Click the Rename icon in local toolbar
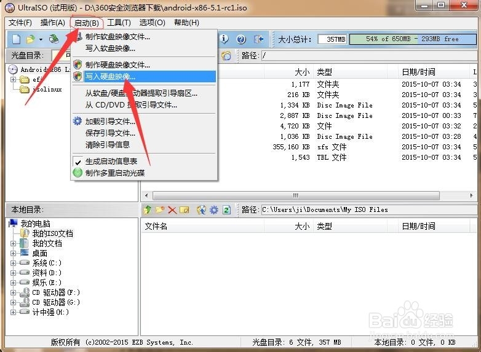Viewport: 481px width, 352px height. tap(184, 210)
